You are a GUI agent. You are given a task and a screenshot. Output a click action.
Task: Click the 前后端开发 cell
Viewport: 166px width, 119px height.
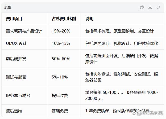(24, 59)
